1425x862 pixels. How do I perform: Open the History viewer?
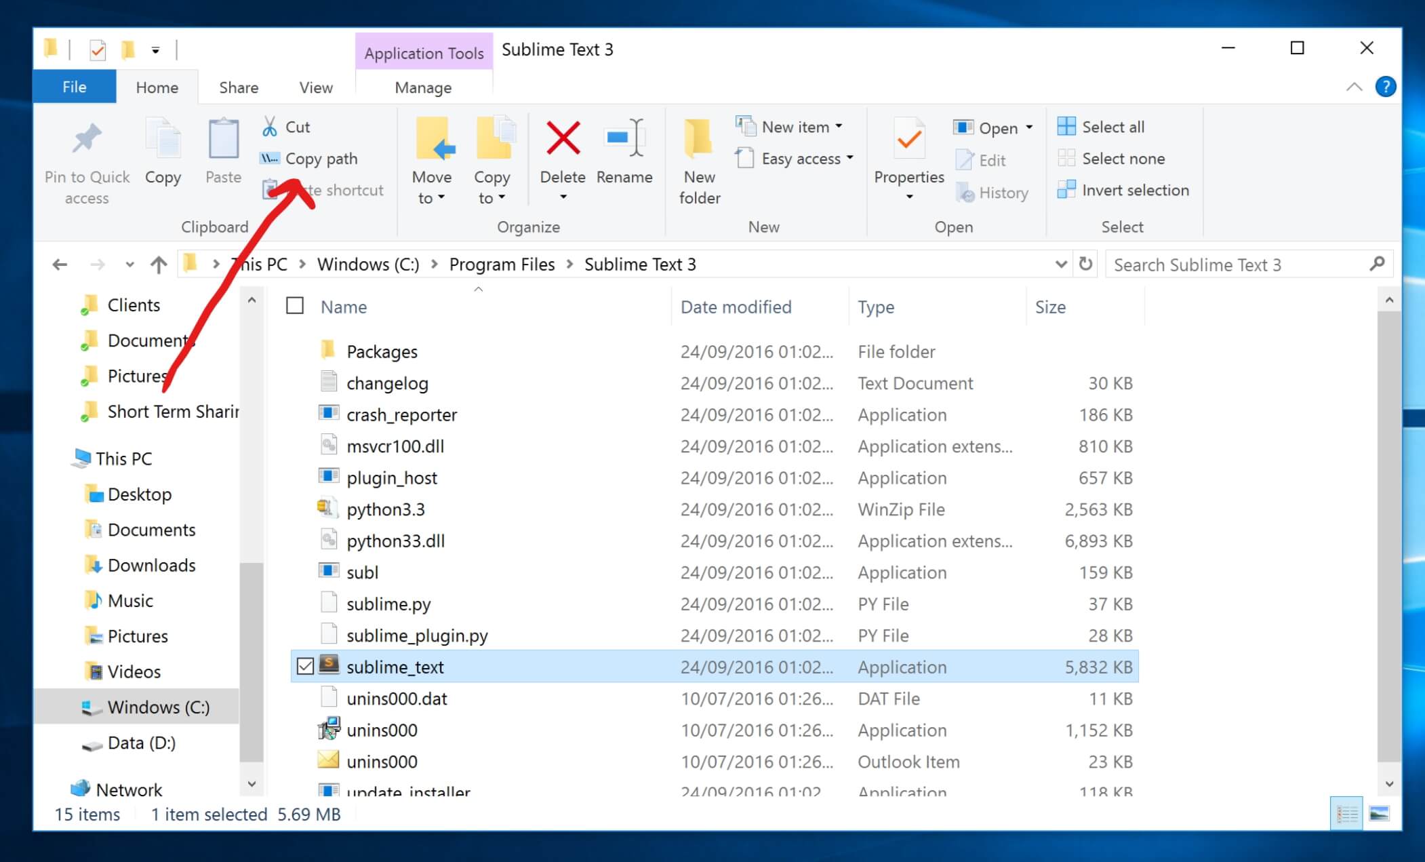993,193
